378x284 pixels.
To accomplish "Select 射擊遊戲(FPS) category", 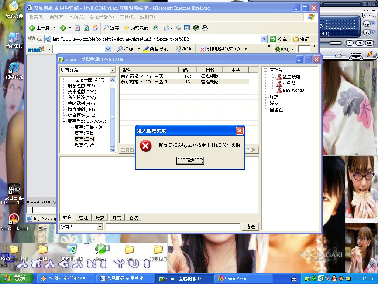I will (81, 86).
